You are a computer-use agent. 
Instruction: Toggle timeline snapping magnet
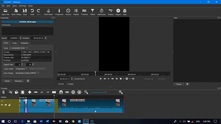[x=61, y=92]
